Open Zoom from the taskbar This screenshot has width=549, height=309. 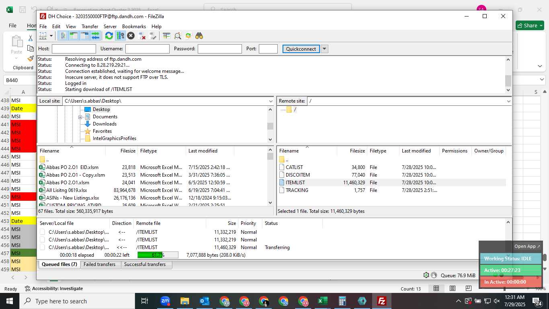[x=165, y=301]
